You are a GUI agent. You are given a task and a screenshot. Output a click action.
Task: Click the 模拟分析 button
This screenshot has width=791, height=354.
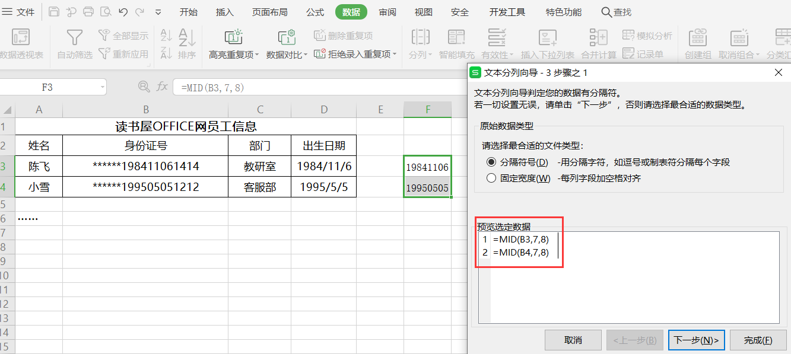point(647,36)
